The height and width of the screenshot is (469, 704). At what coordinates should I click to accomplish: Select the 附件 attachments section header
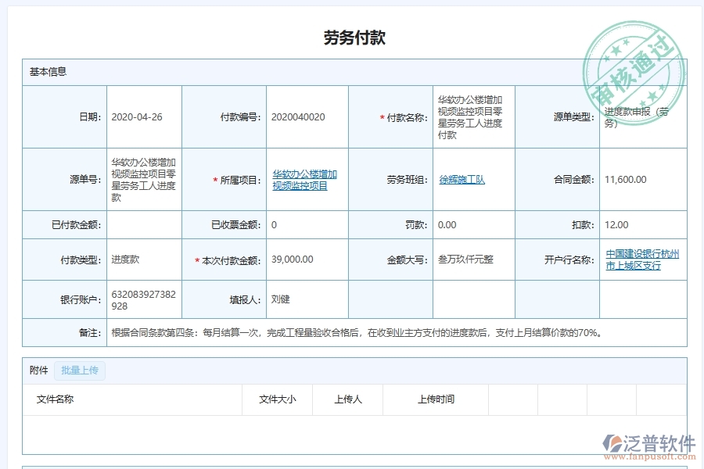[x=37, y=371]
